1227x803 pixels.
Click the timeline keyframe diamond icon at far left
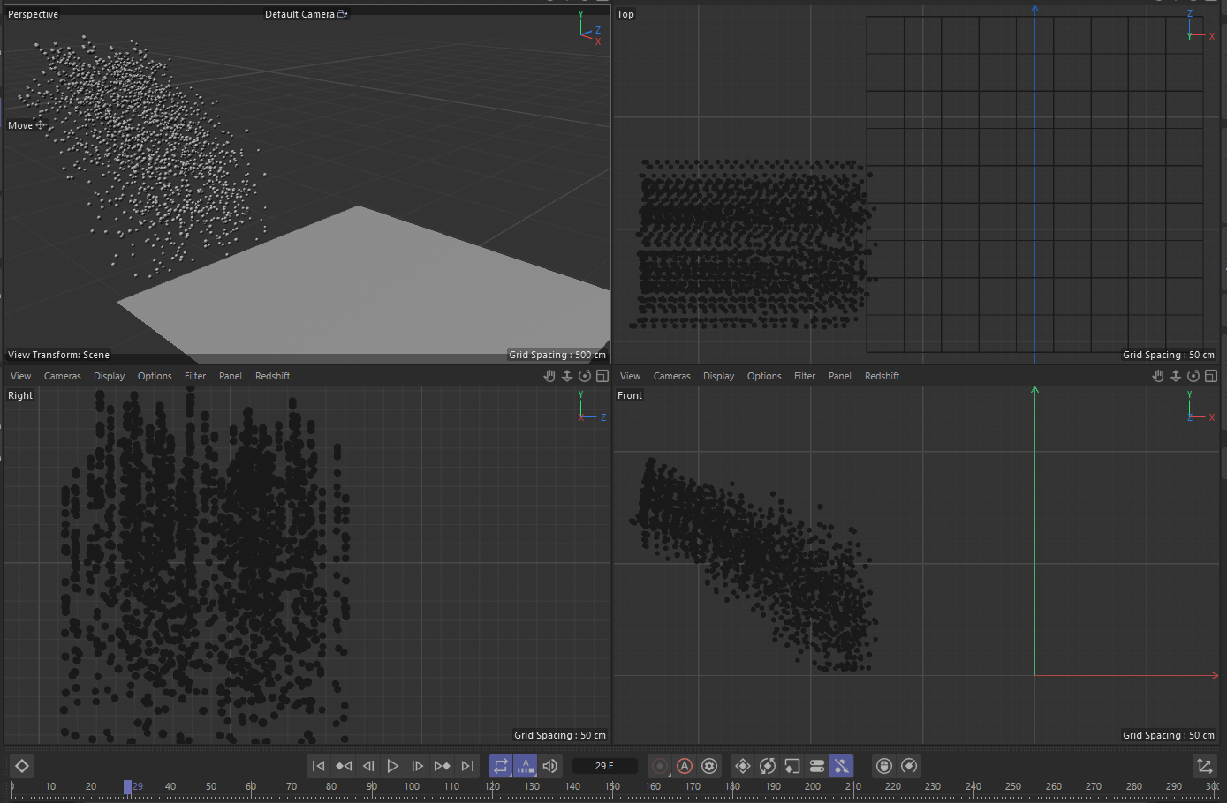(22, 766)
